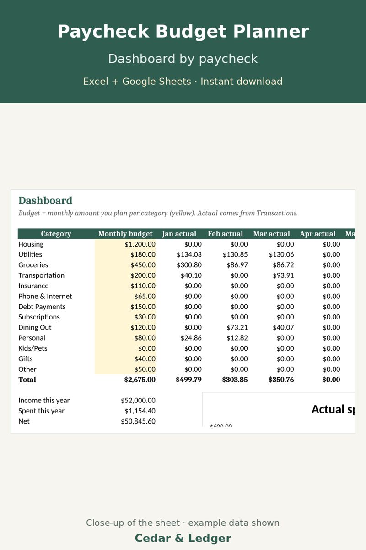Click Personal Jan actual $24.86
The image size is (366, 550).
[x=191, y=338]
